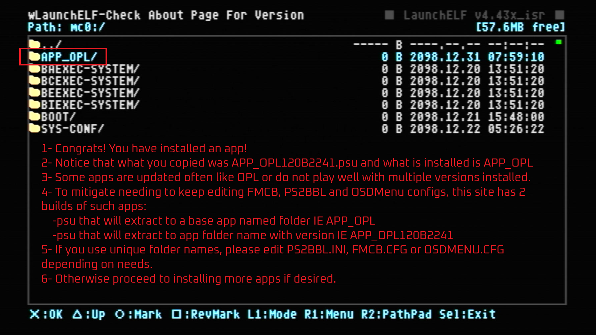Click the 57.6MB free indicator
Screen dimensions: 596x335
[x=521, y=27]
